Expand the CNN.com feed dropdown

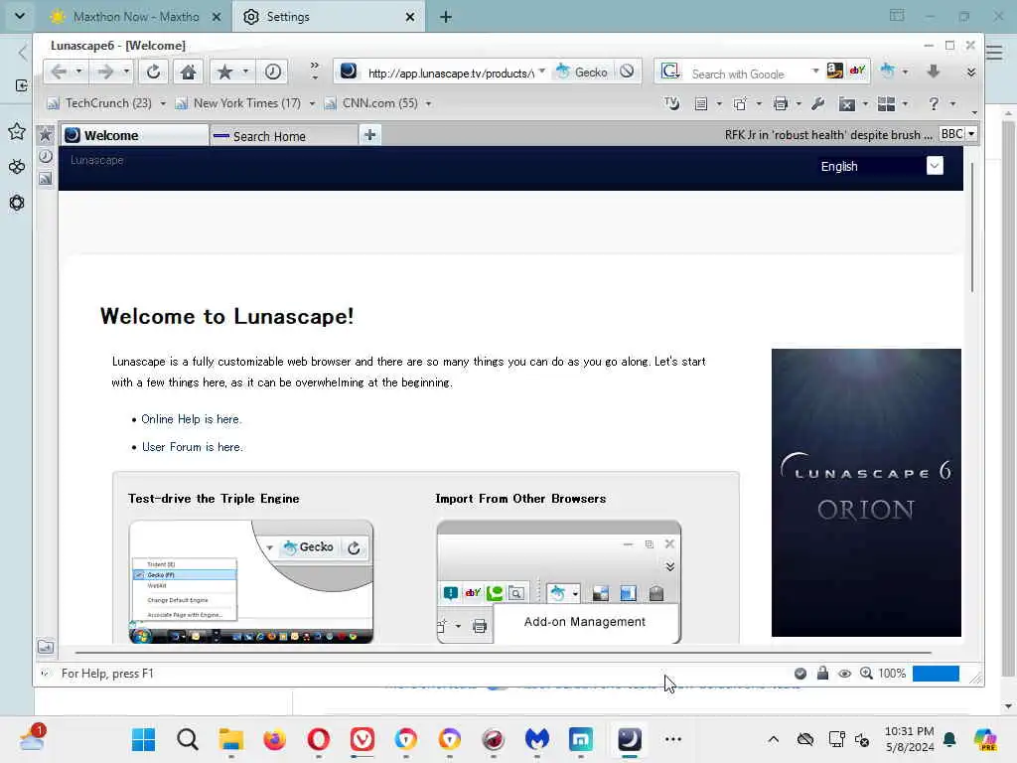[428, 103]
